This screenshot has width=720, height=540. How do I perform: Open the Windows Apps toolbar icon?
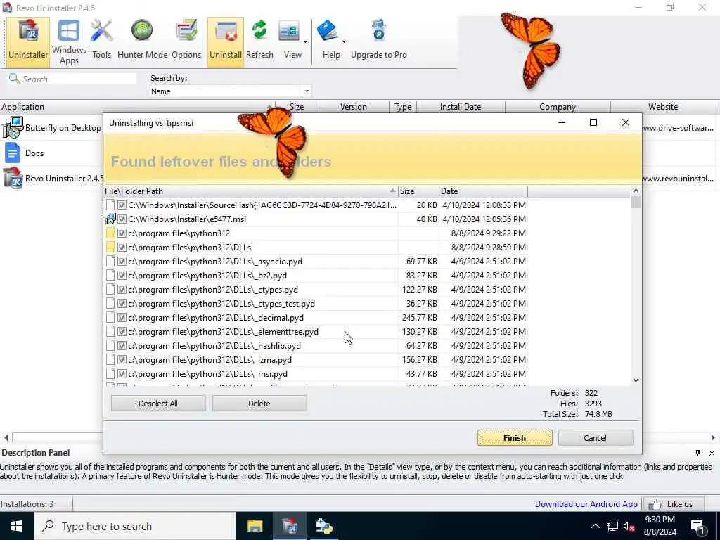(69, 41)
